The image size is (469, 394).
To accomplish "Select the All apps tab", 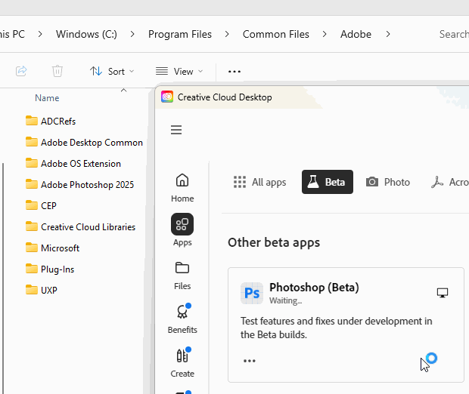I will [259, 182].
